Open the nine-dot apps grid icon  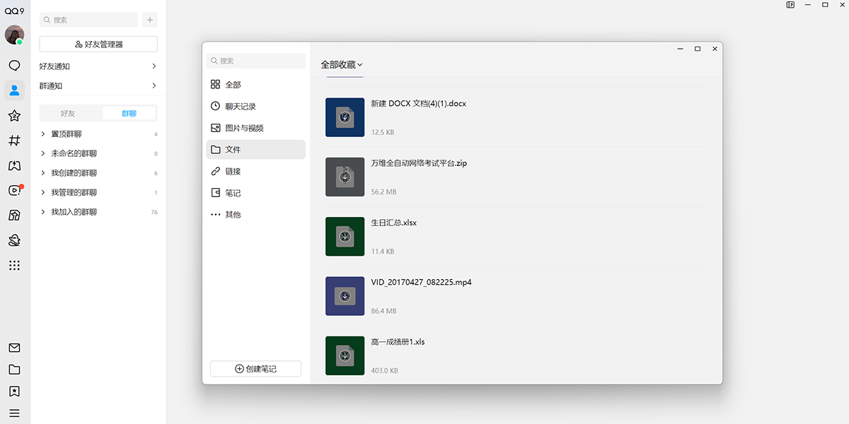tap(14, 266)
